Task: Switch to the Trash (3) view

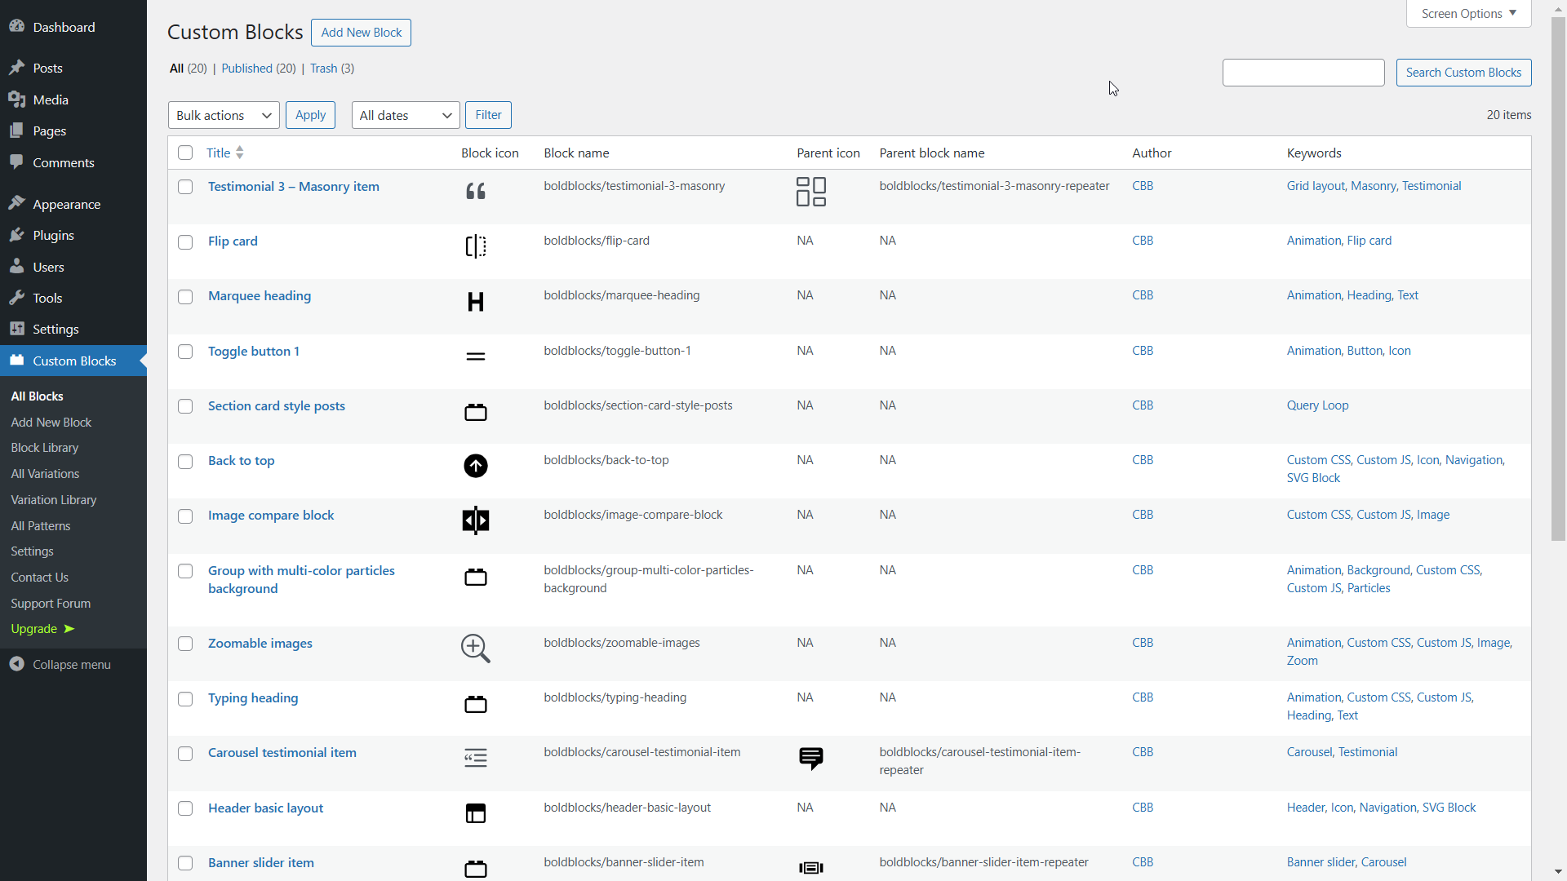Action: [332, 69]
